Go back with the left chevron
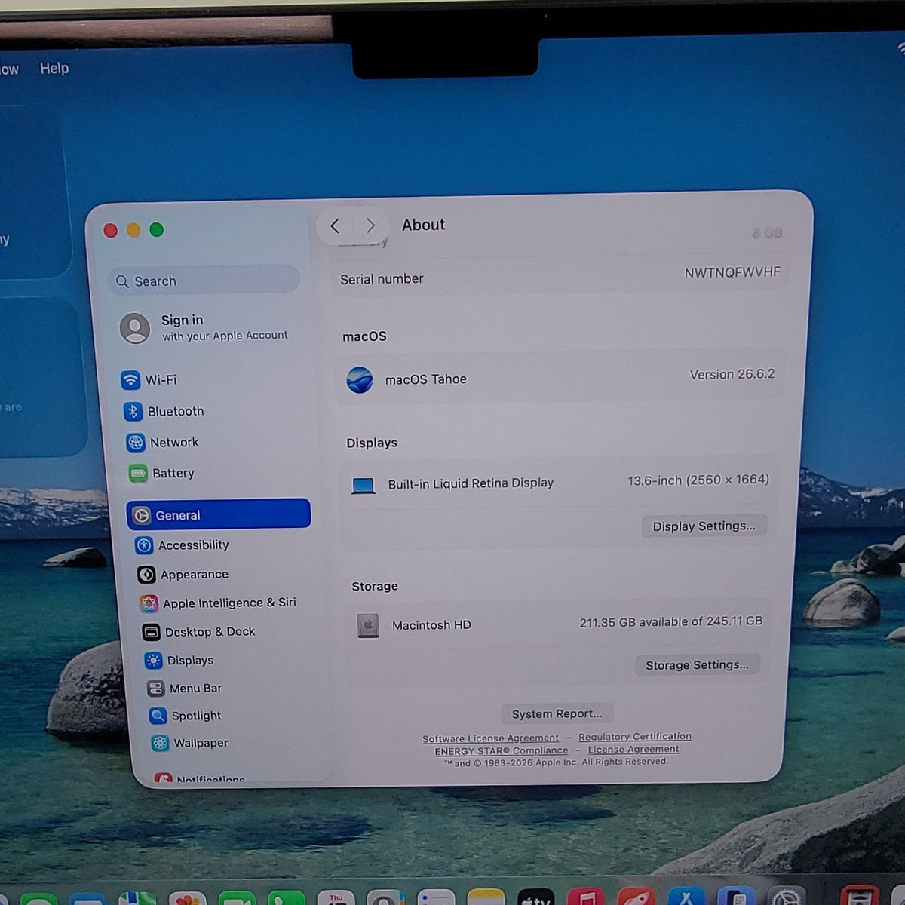Screen dimensions: 905x905 (x=336, y=225)
